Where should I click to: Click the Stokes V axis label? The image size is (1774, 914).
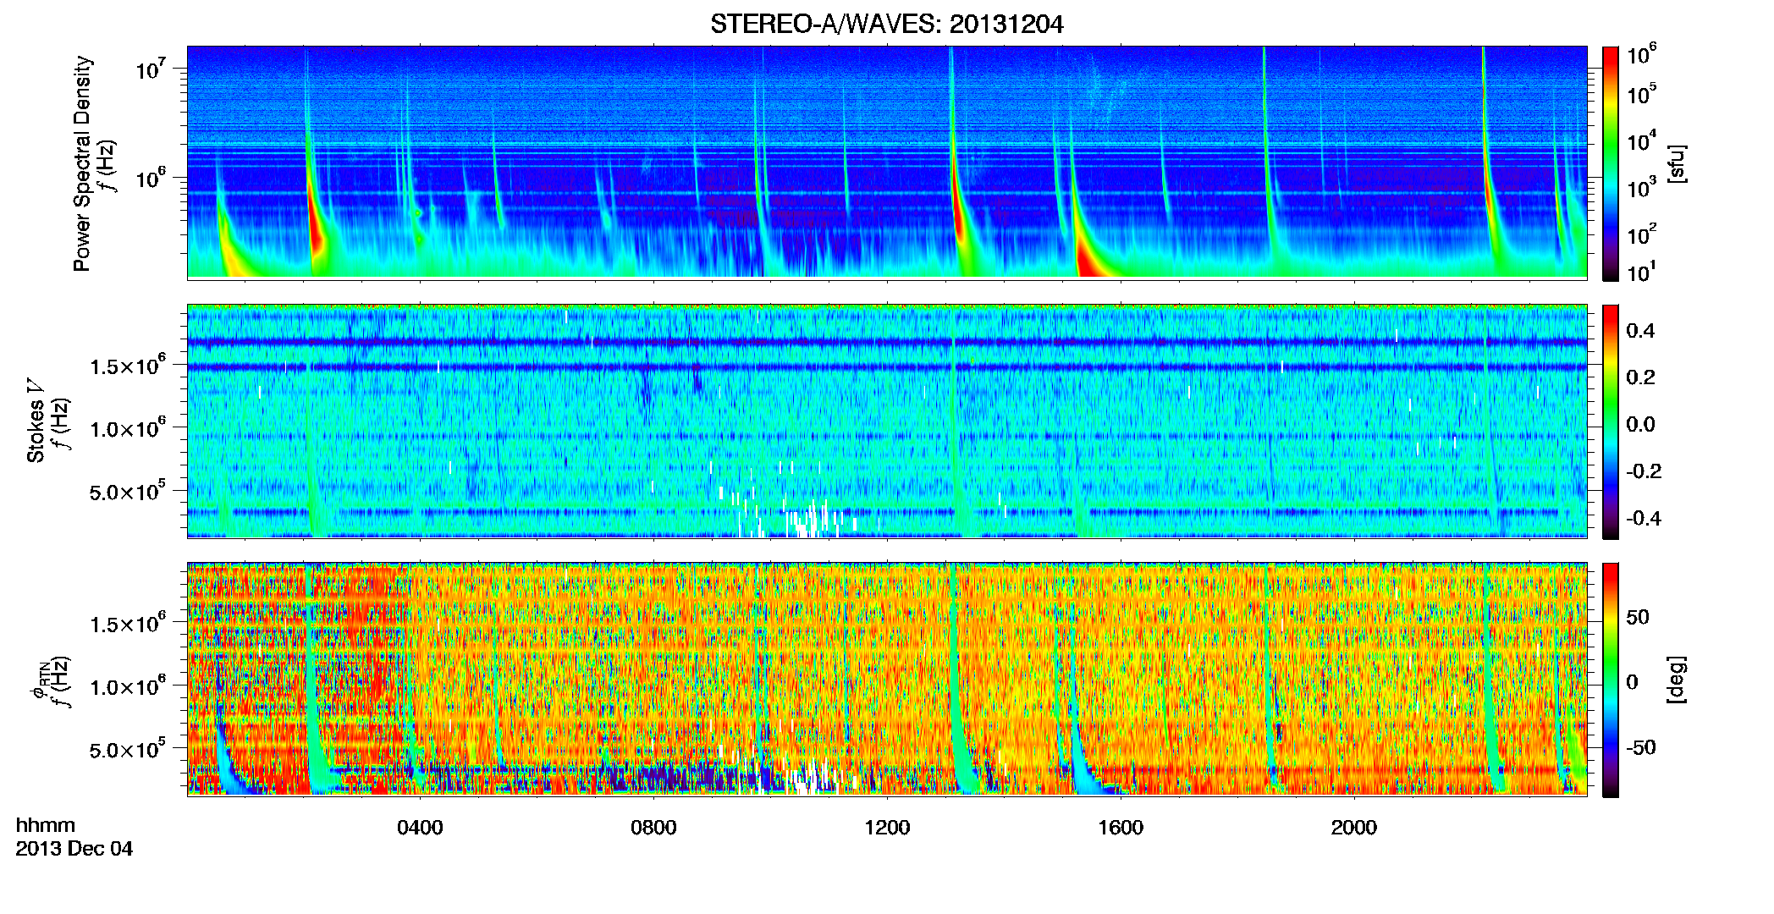point(36,421)
